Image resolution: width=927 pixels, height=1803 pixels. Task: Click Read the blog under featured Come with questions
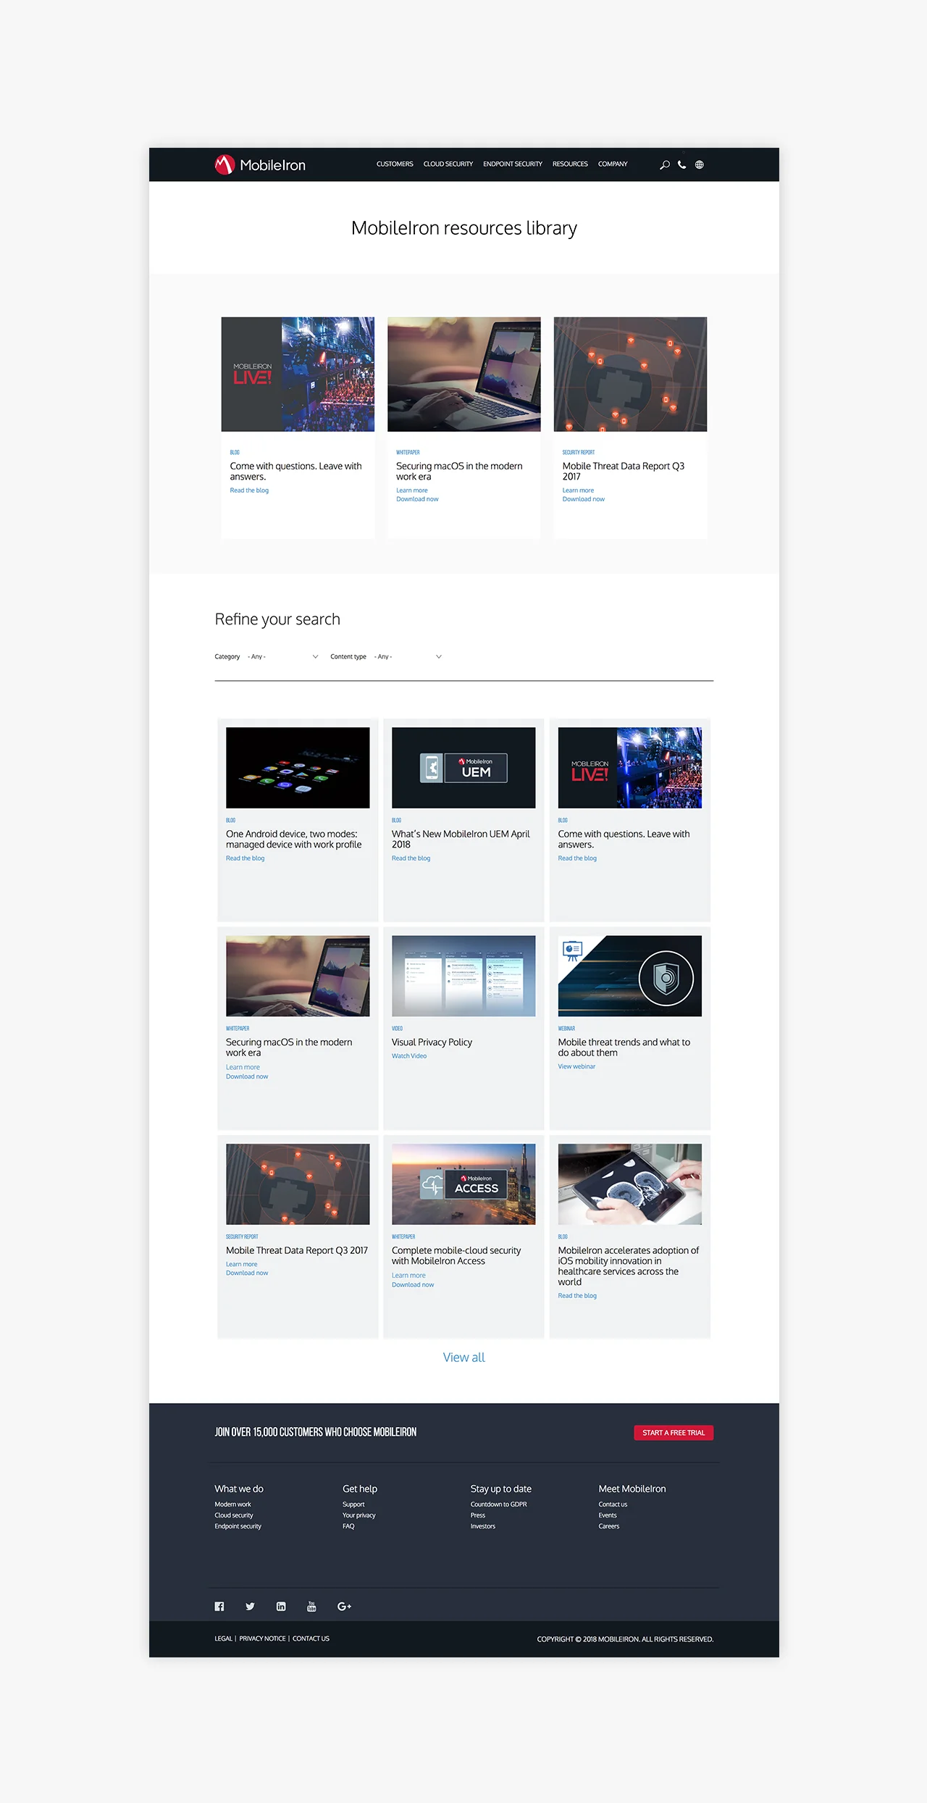pyautogui.click(x=249, y=490)
